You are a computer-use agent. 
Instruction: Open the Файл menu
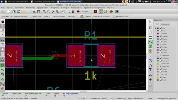tap(3, 8)
